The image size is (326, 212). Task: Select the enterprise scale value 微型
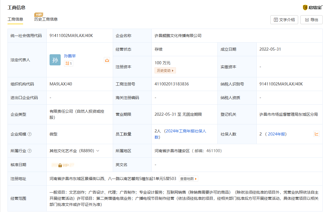click(x=53, y=134)
